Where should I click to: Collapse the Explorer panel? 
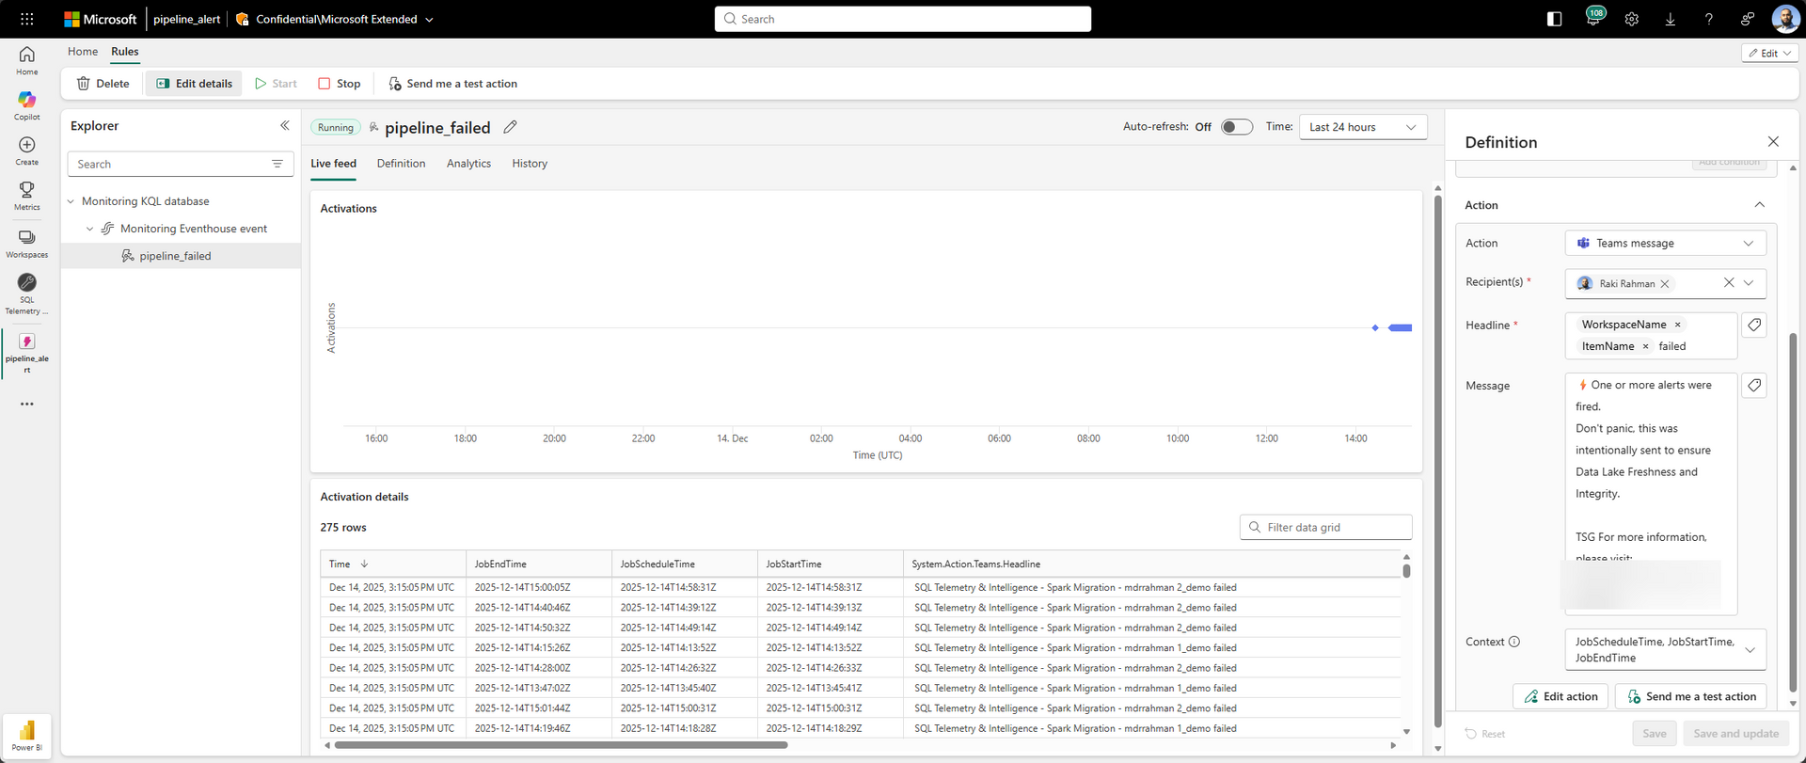[284, 125]
